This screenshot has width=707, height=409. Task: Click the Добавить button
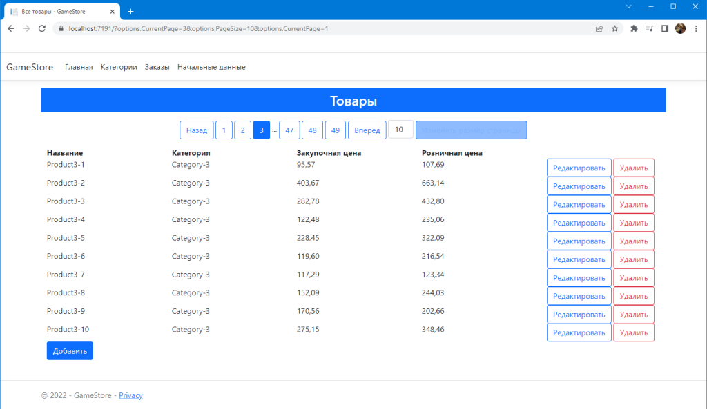(x=69, y=350)
